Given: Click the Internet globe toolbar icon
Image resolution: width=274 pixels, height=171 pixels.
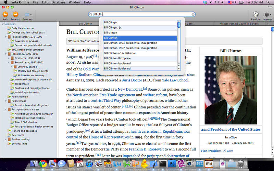Looking at the screenshot, I should point(266,14).
